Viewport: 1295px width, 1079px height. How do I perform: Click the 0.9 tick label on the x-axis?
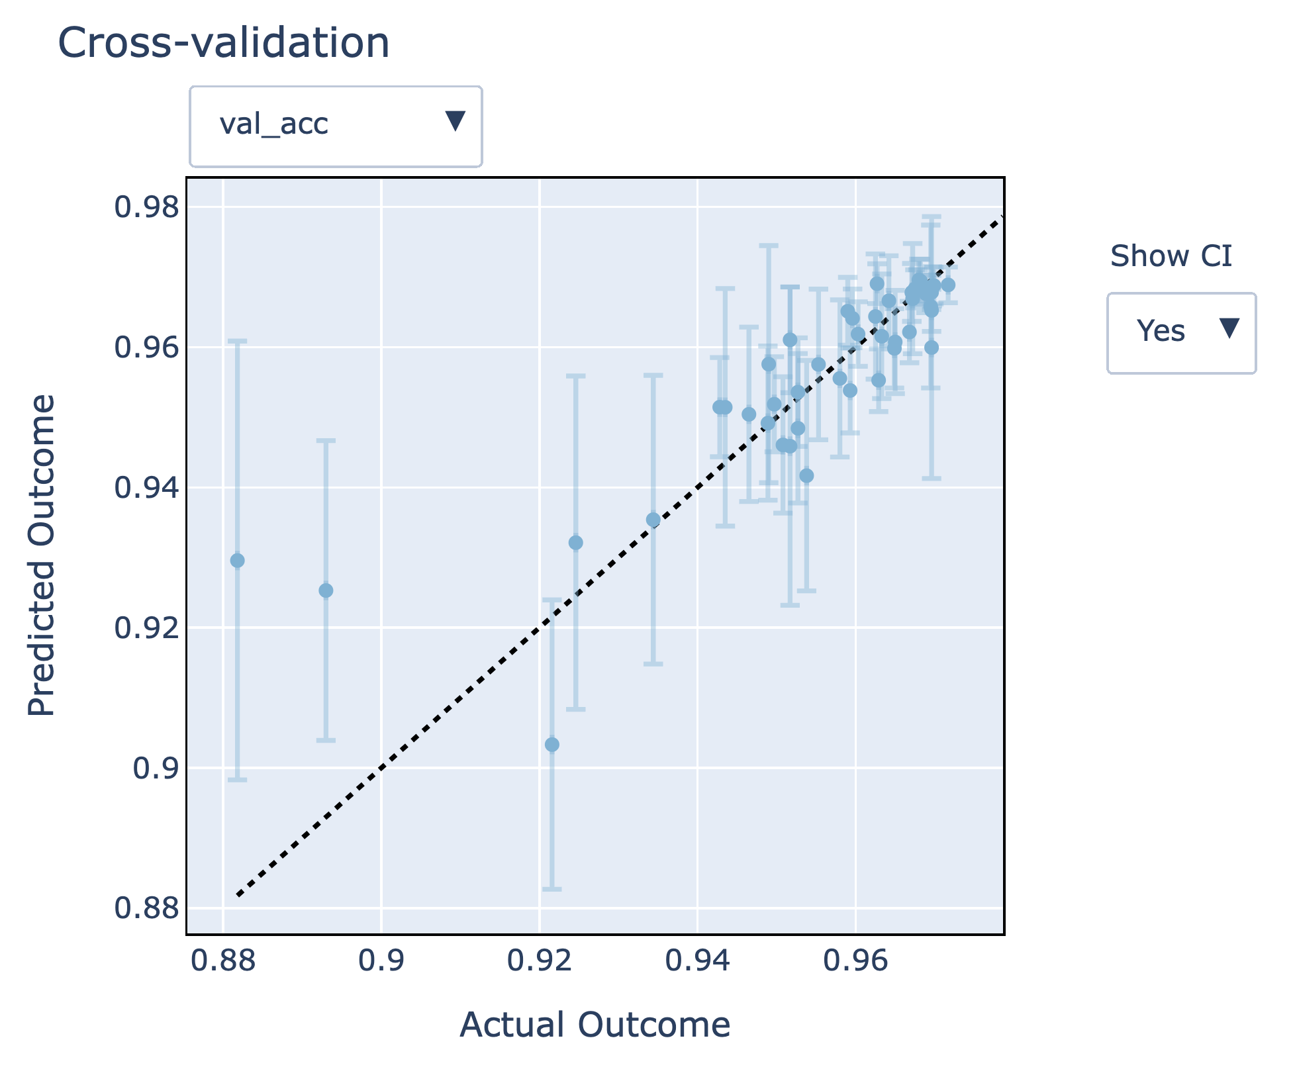381,961
